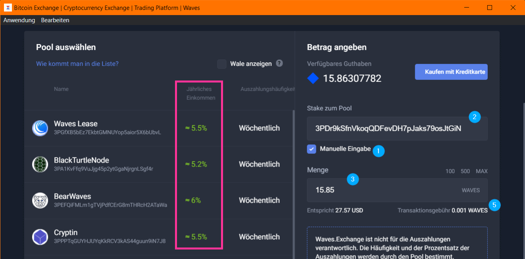
Task: Click the BlackTurtleNode pool logo
Action: [40, 164]
